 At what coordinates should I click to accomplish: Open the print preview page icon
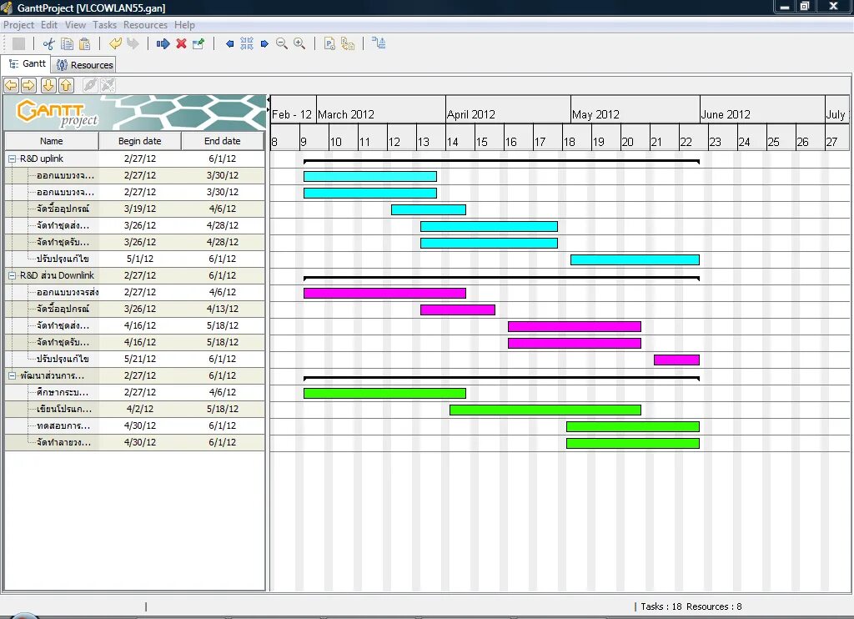coord(329,43)
